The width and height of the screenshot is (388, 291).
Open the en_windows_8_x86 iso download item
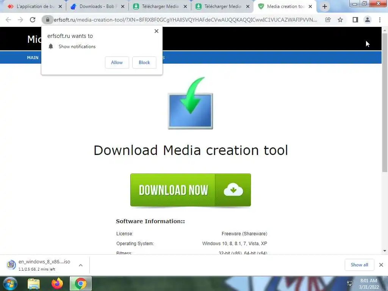coord(44,265)
